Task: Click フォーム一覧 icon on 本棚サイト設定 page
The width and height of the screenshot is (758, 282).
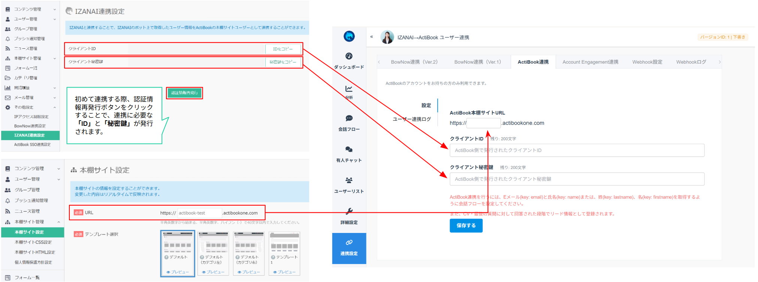Action: (7, 278)
